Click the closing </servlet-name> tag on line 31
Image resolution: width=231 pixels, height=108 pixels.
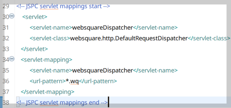(x=155, y=28)
